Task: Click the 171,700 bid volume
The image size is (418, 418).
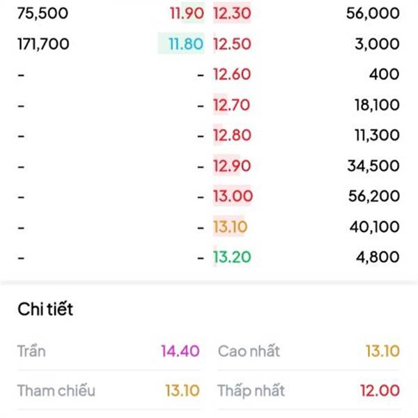Action: [43, 44]
